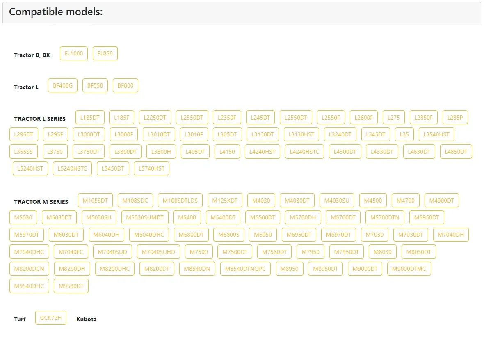Click the L3130HST model tag
Screen dimensions: 484x355
[301, 134]
